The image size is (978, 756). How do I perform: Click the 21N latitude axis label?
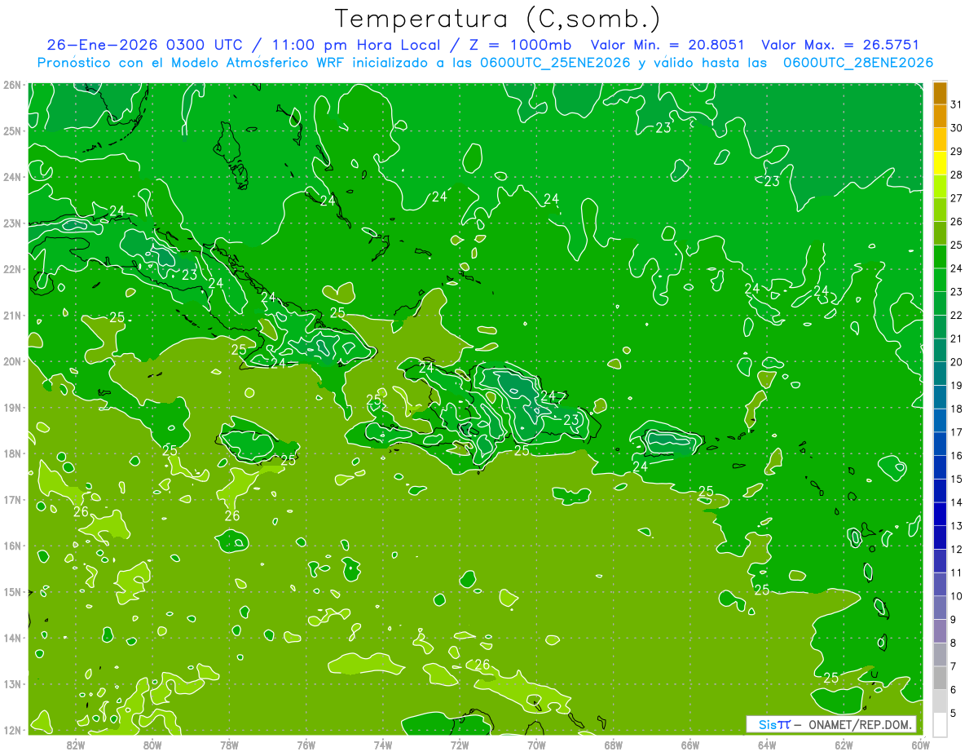pyautogui.click(x=12, y=315)
